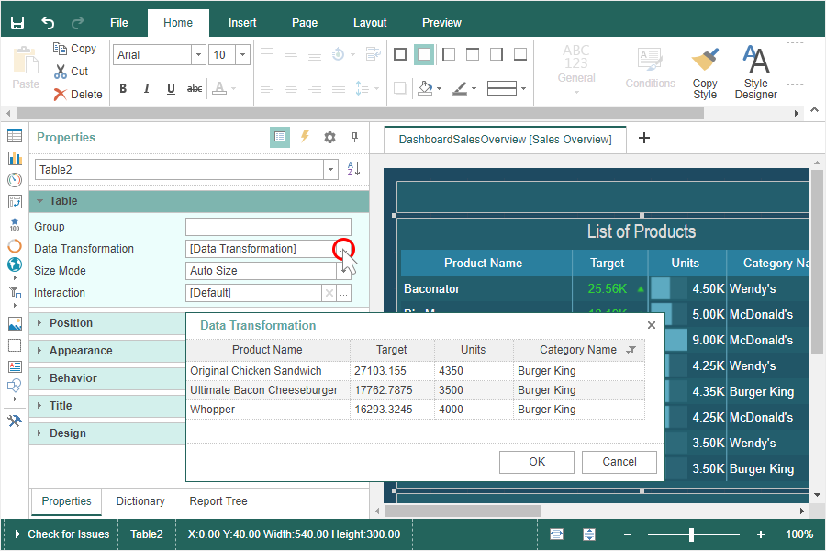The image size is (826, 551).
Task: Open the Events lightning bolt tab
Action: click(x=306, y=137)
